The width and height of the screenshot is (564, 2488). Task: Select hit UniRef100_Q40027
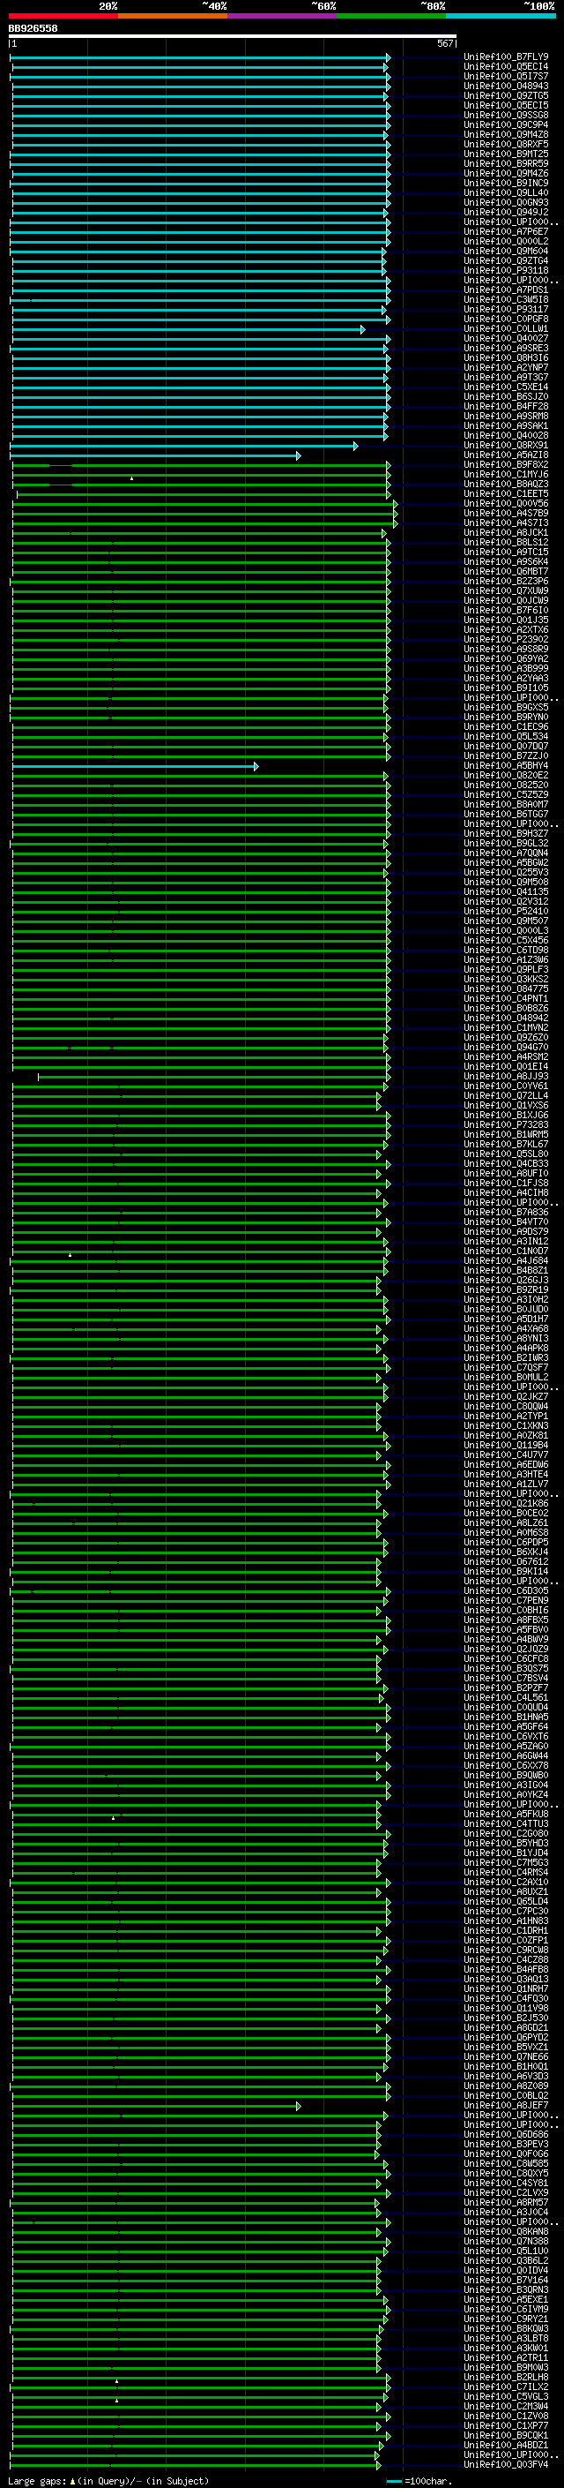(506, 338)
